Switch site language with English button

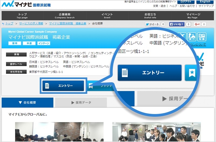(x=205, y=2)
